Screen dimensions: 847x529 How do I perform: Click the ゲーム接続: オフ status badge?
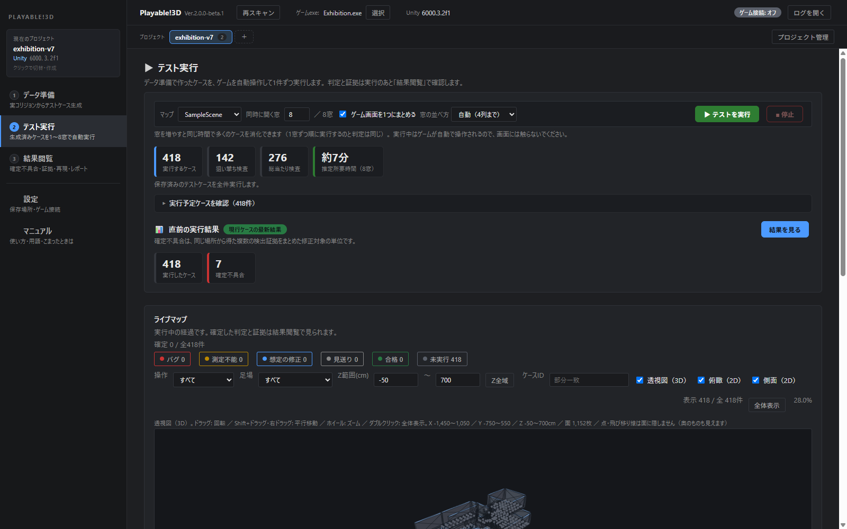click(x=758, y=13)
